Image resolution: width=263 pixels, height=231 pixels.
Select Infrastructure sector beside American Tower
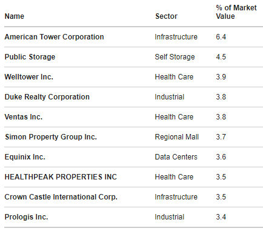176,37
